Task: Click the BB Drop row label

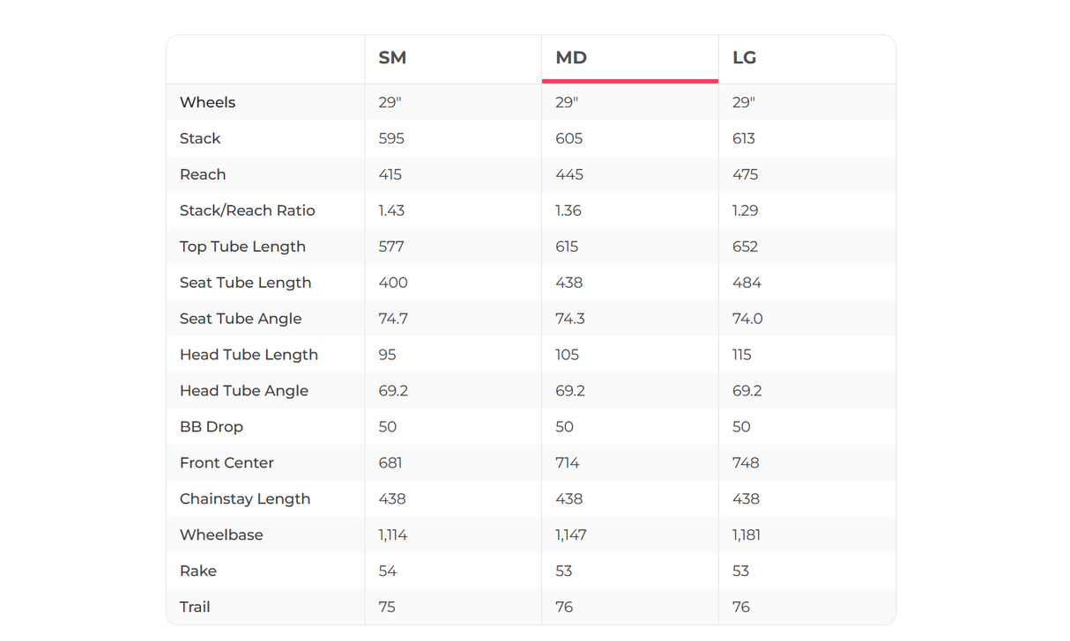Action: coord(212,427)
